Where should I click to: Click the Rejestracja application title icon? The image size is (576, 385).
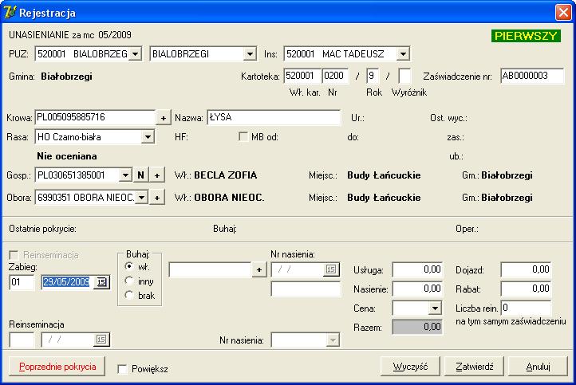pos(10,13)
